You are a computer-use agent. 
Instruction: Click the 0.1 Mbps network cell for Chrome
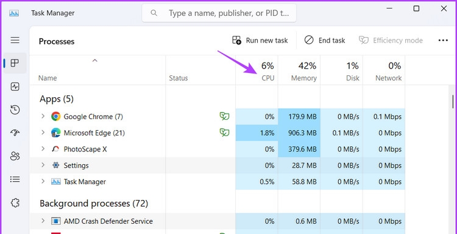click(x=384, y=117)
